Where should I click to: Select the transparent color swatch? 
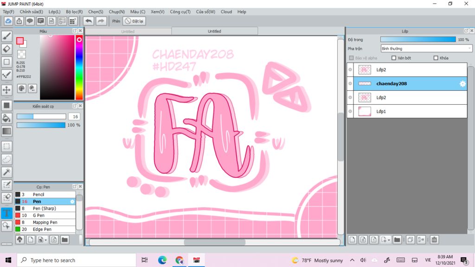coord(21,54)
